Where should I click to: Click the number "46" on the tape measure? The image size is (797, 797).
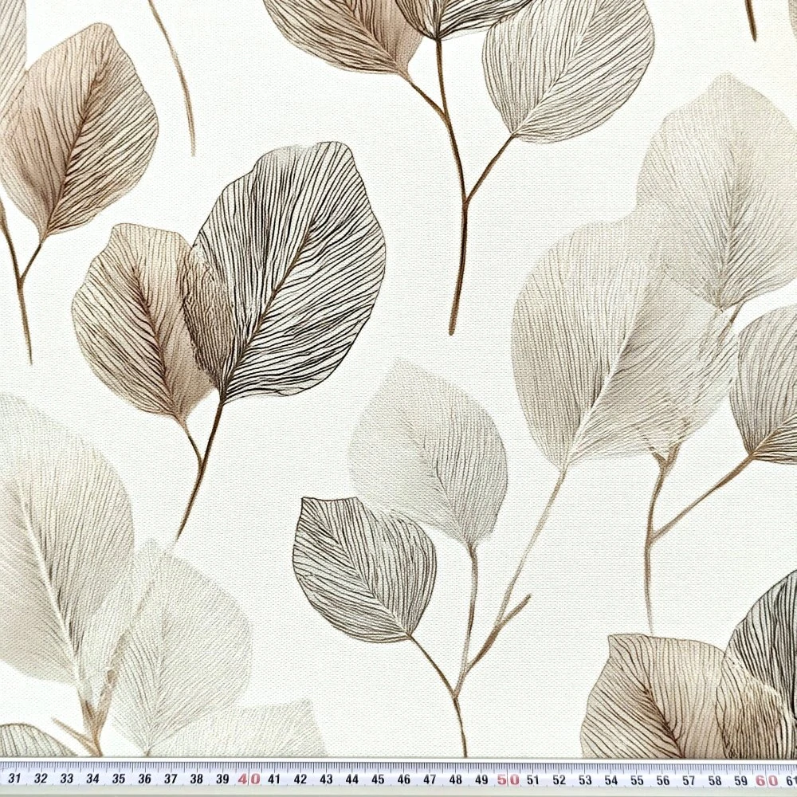(403, 779)
